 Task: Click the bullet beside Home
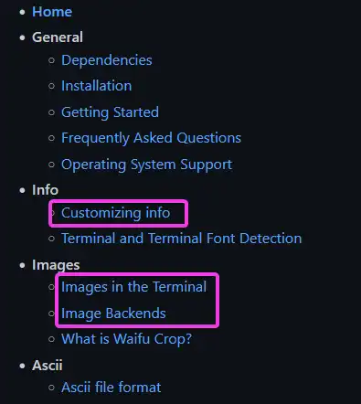tap(22, 12)
